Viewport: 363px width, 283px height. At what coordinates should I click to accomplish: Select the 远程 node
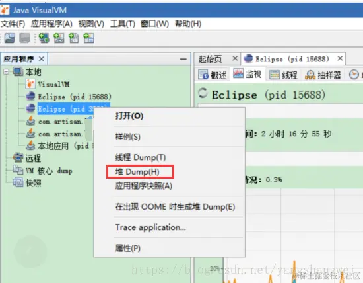(33, 158)
